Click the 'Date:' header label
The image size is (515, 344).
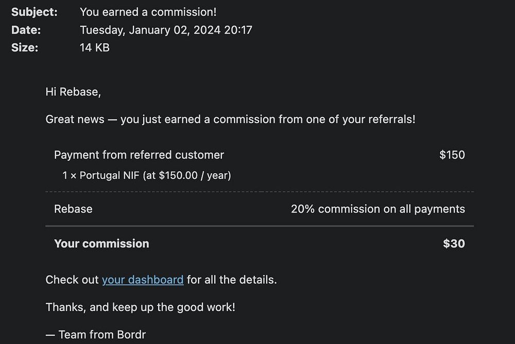click(x=26, y=30)
